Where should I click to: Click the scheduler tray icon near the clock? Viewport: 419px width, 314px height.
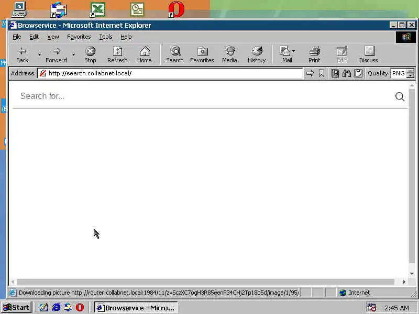point(371,307)
